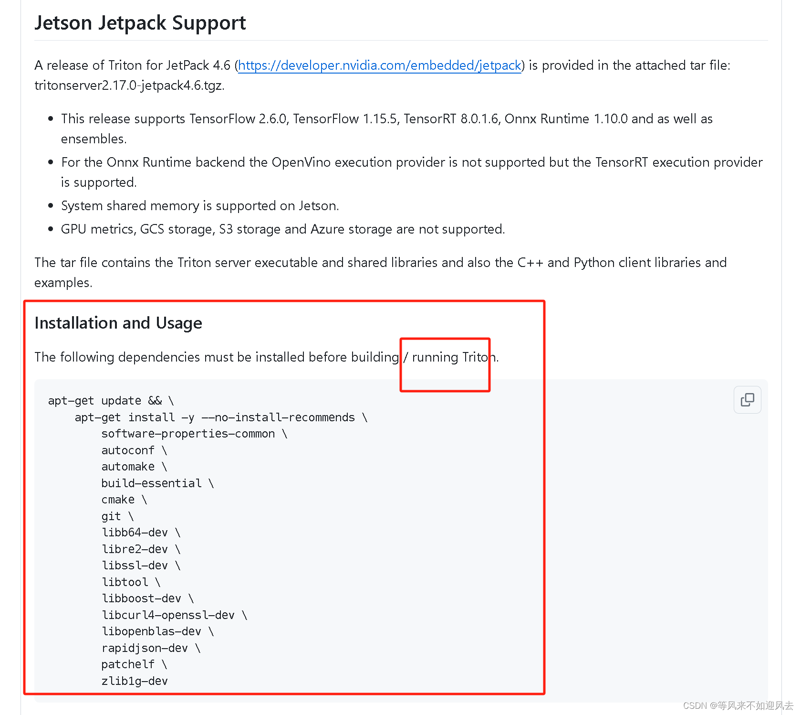The height and width of the screenshot is (715, 801).
Task: Click the 'libboost-dev' package line
Action: coord(147,598)
